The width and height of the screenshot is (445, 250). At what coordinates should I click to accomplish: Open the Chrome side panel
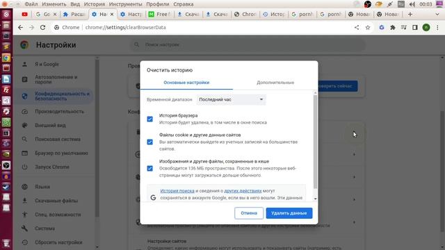(415, 28)
